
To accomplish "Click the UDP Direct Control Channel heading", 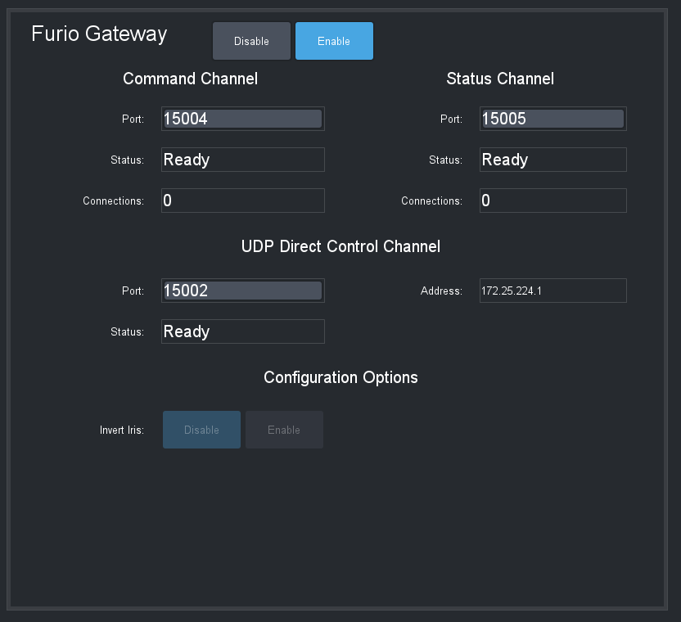I will (x=340, y=246).
